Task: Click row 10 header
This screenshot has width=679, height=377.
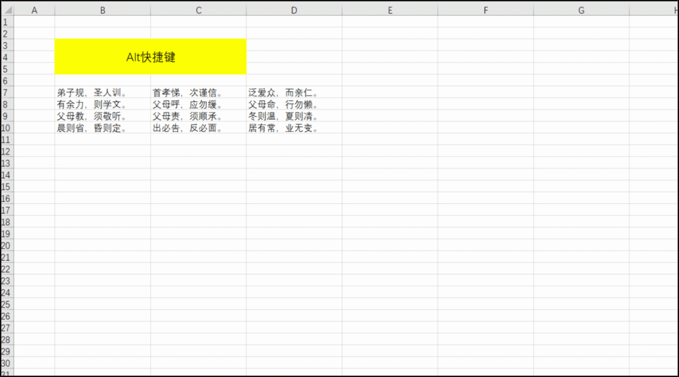Action: (6, 128)
